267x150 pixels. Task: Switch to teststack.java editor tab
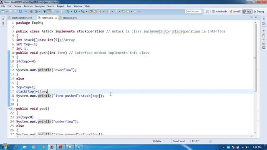click(x=68, y=17)
